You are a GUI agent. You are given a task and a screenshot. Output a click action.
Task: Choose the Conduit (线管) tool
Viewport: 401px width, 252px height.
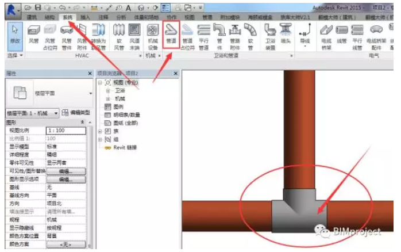point(342,33)
